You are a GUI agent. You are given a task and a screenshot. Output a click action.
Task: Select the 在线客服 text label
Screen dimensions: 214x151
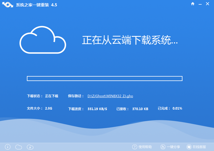(199, 147)
